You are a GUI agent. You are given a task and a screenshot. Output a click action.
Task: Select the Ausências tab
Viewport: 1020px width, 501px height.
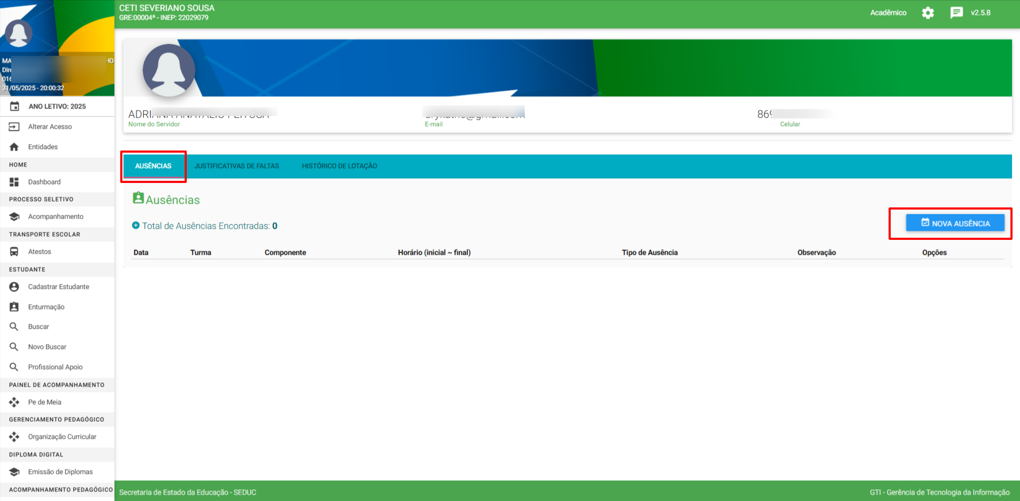coord(153,166)
